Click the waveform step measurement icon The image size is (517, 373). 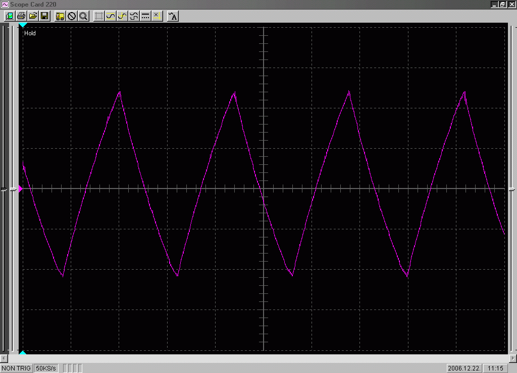click(133, 16)
